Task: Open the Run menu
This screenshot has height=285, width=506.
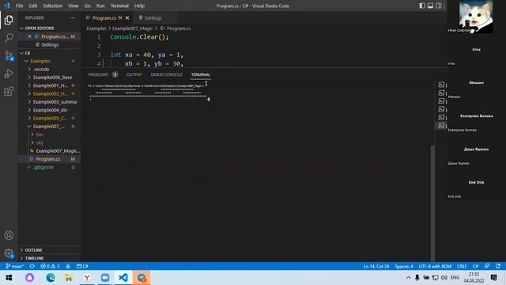Action: (100, 6)
